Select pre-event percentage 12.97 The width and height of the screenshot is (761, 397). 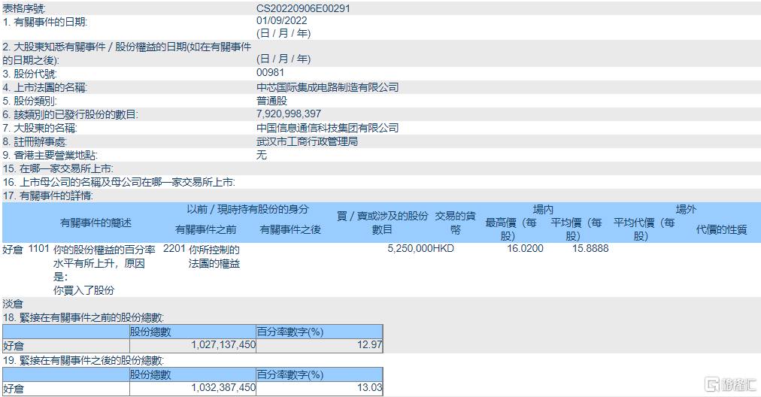coord(370,345)
